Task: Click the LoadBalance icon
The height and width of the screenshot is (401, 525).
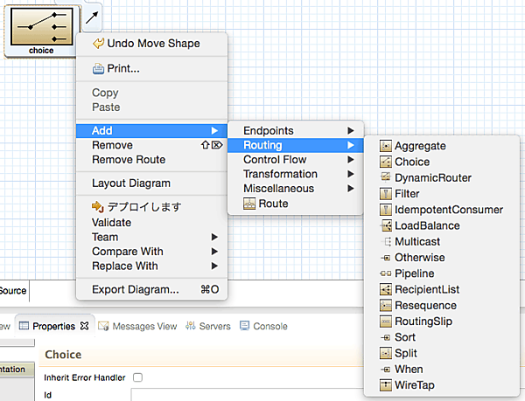Action: click(386, 225)
